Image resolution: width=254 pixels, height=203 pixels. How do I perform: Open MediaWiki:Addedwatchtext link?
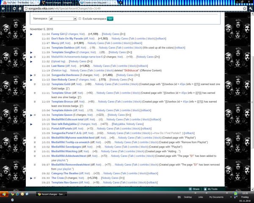[69, 156]
